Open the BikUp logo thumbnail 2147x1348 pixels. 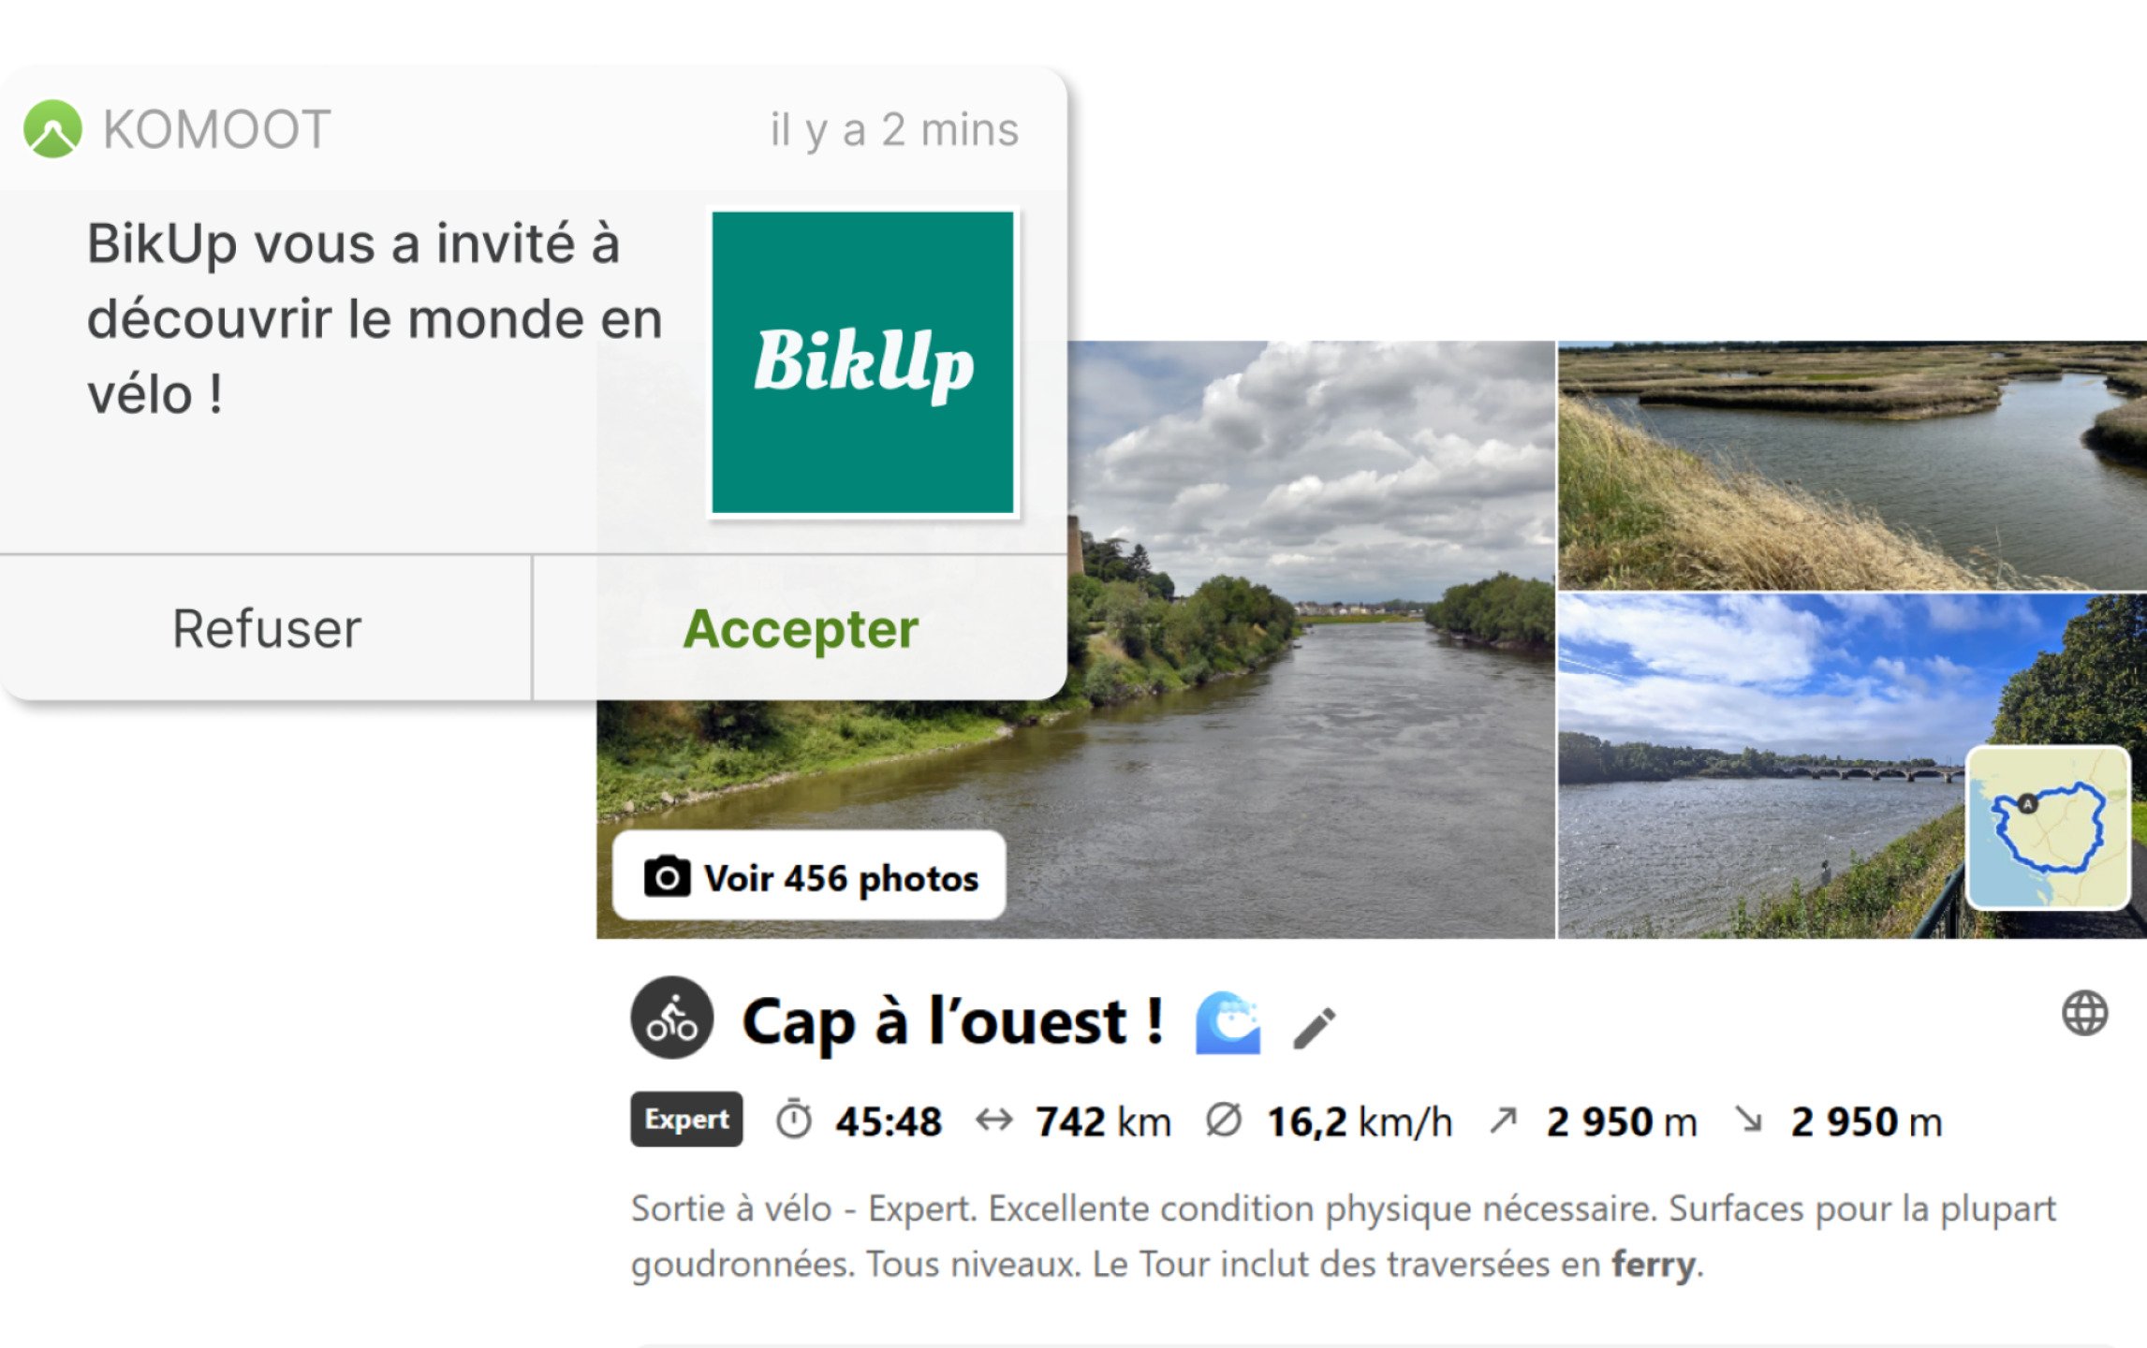pyautogui.click(x=862, y=362)
